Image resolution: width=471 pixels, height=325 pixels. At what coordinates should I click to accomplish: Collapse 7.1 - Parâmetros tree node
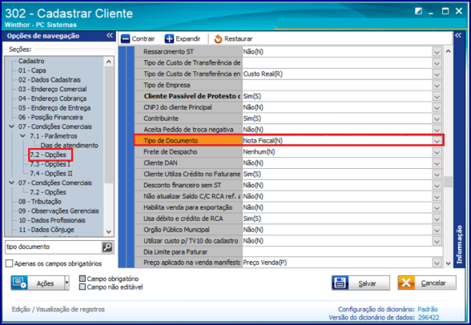[22, 136]
